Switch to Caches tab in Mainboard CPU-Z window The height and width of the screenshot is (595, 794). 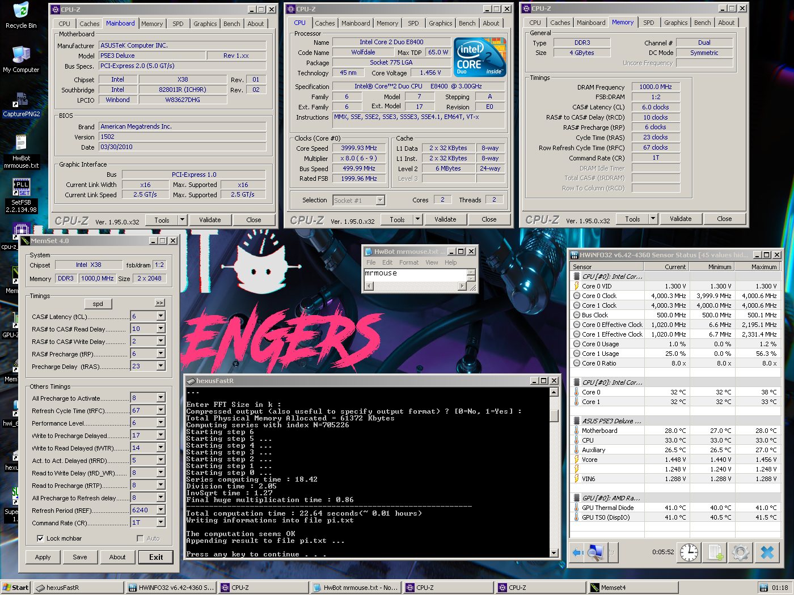point(89,24)
